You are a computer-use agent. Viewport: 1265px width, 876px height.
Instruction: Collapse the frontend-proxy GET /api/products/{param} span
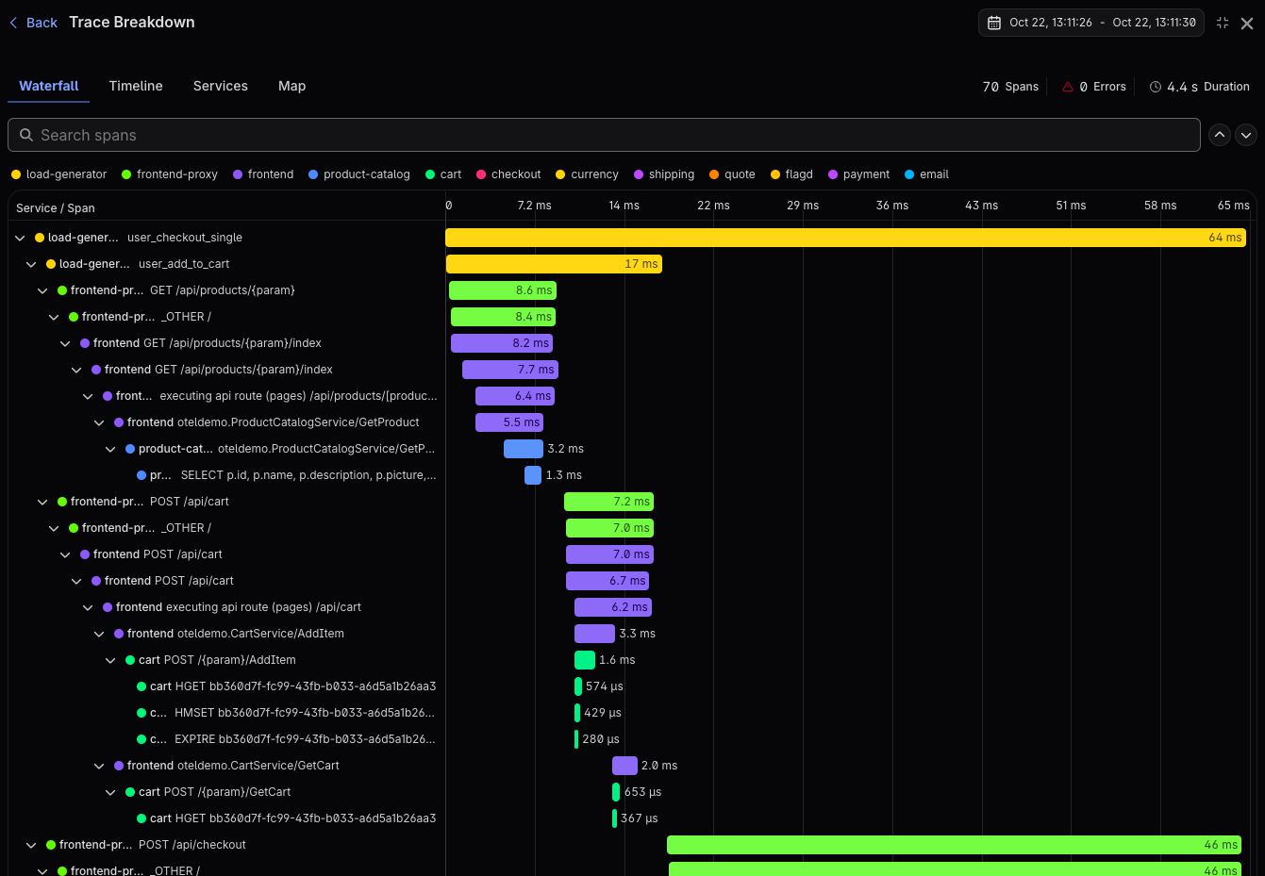point(42,290)
